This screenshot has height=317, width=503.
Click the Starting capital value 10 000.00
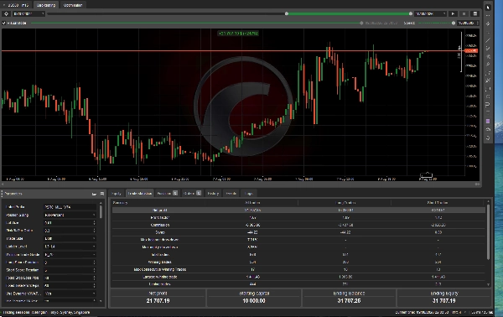pyautogui.click(x=254, y=301)
